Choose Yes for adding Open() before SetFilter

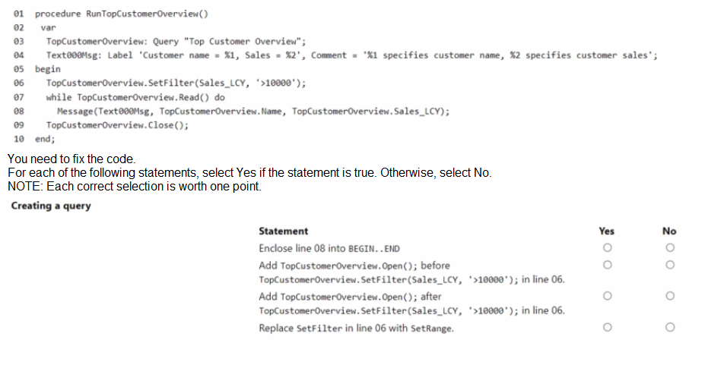pos(607,266)
